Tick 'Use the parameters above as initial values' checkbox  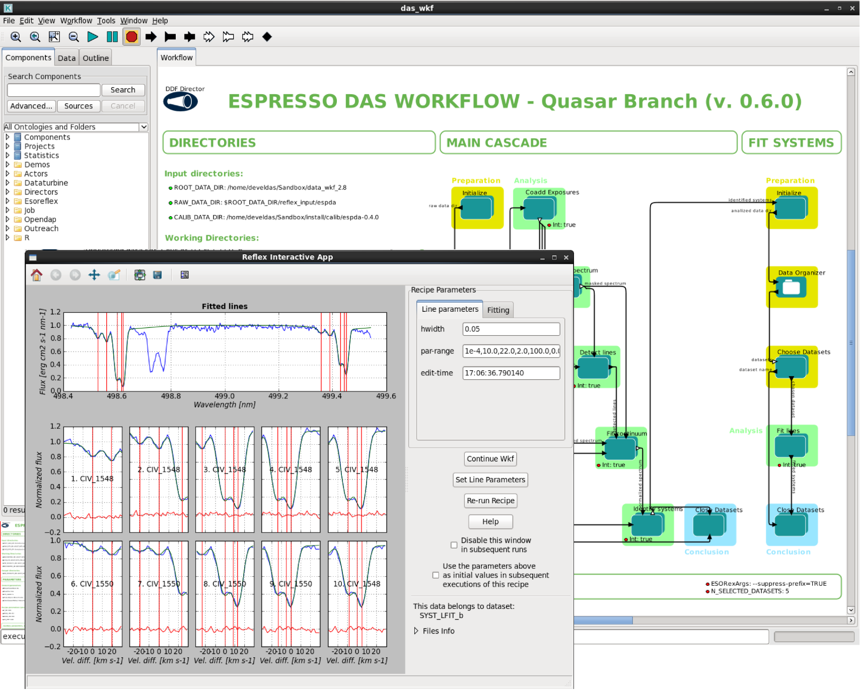(x=436, y=575)
